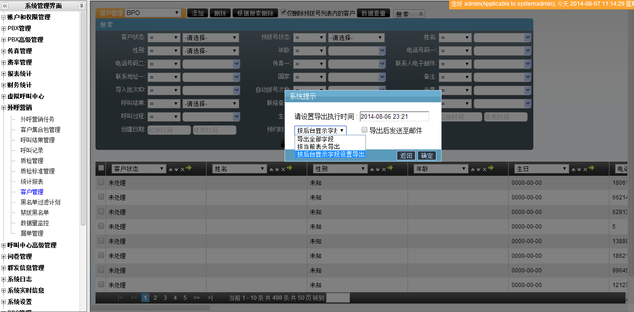This screenshot has height=312, width=634.
Task: Sort 性别 column ascending with up arrow
Action: tap(372, 169)
